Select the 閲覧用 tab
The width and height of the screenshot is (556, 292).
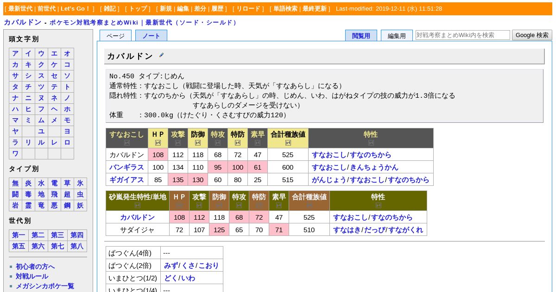tap(361, 36)
